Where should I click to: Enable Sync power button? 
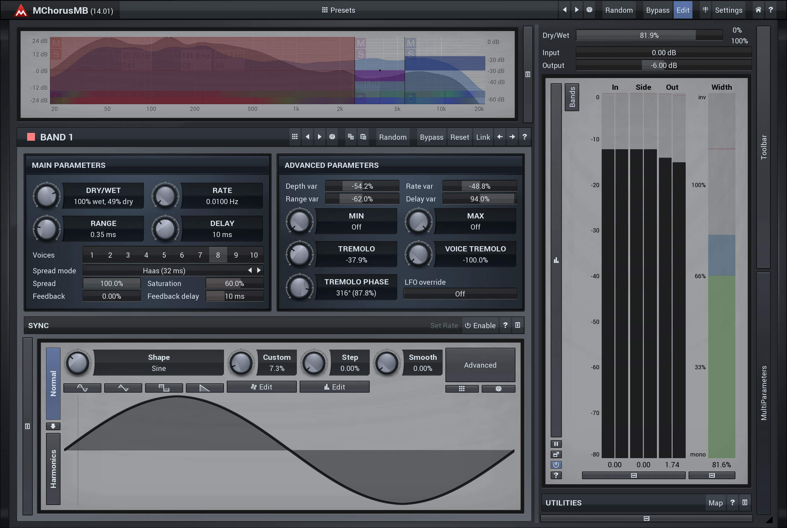(x=480, y=325)
